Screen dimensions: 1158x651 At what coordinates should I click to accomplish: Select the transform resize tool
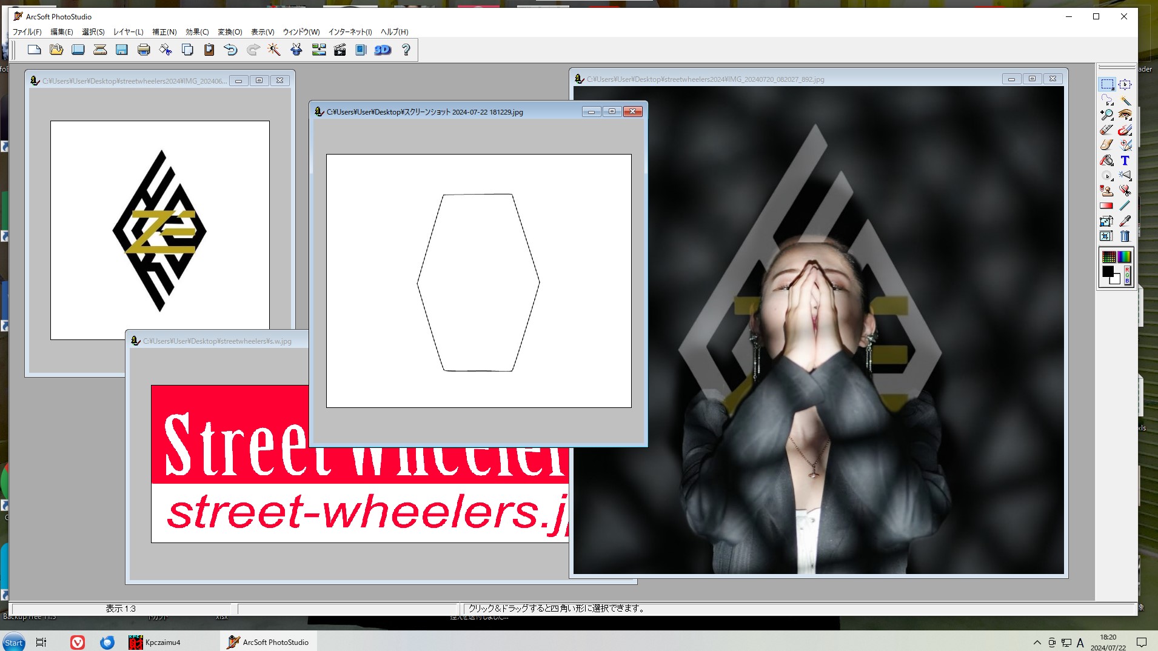click(1107, 221)
